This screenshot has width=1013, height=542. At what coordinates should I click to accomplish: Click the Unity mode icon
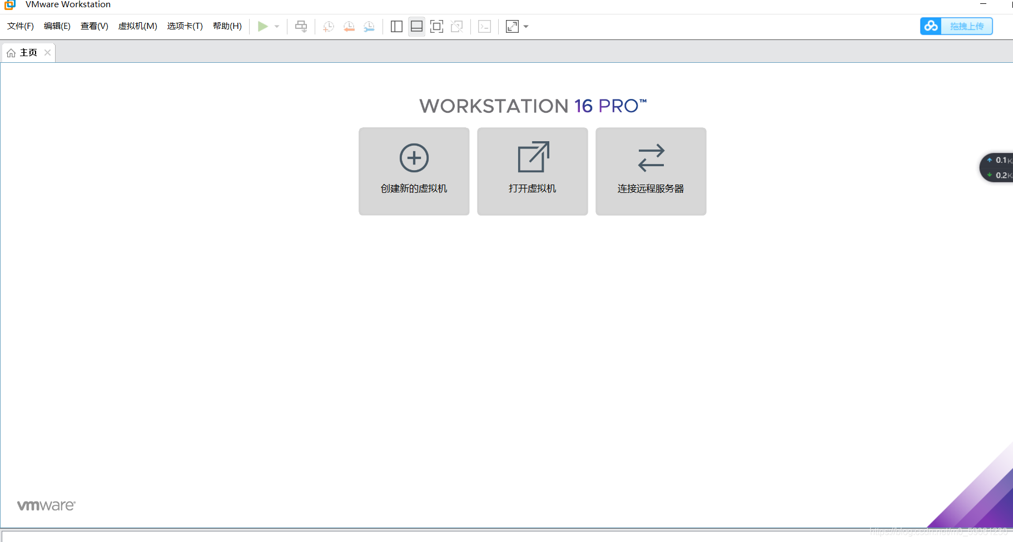coord(456,26)
